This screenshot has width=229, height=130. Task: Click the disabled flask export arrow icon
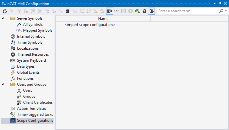102,11
